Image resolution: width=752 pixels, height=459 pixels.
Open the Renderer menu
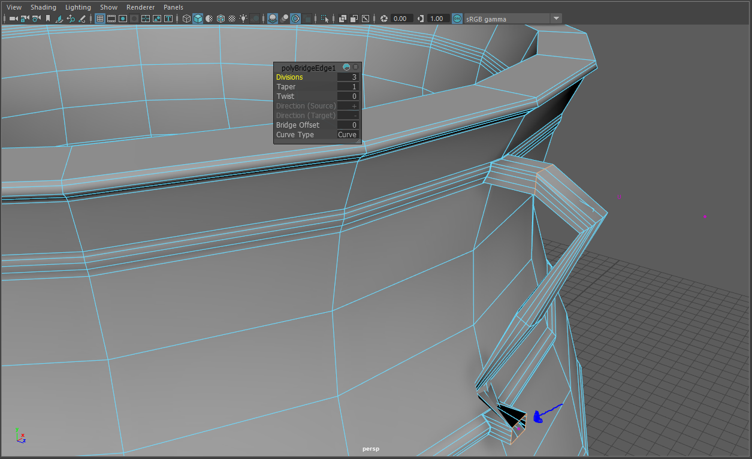pyautogui.click(x=141, y=7)
